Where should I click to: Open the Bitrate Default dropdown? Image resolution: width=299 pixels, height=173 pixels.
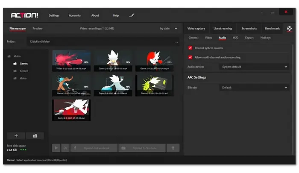pos(254,88)
